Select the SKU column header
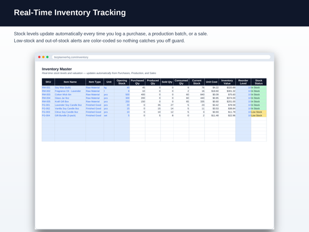The image size is (309, 232). click(48, 82)
